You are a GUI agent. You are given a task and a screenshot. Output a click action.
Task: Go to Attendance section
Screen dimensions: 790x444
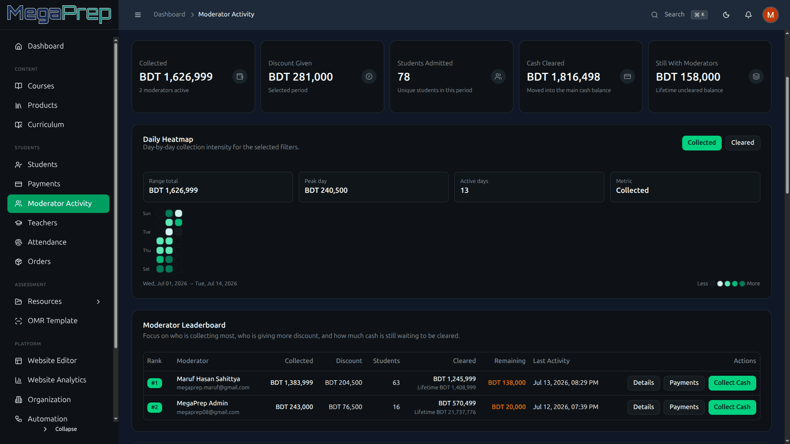coord(58,243)
